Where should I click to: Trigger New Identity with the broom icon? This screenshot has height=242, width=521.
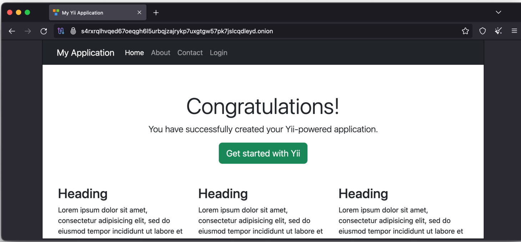pos(498,31)
